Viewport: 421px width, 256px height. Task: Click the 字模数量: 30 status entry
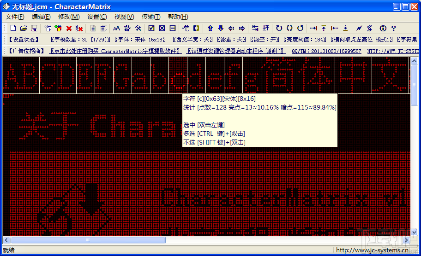click(x=80, y=40)
